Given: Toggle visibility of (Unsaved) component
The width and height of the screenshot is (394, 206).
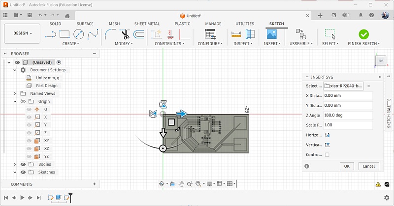Looking at the screenshot, I should (x=17, y=62).
